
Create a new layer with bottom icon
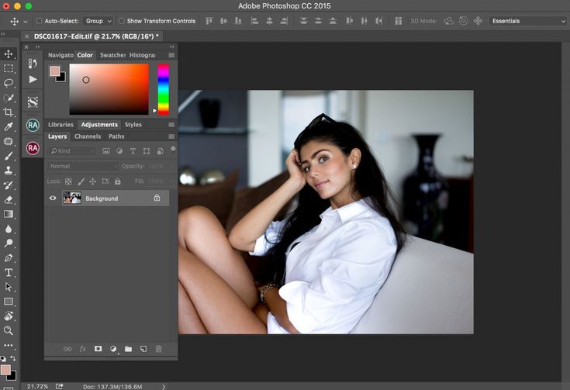pos(143,349)
